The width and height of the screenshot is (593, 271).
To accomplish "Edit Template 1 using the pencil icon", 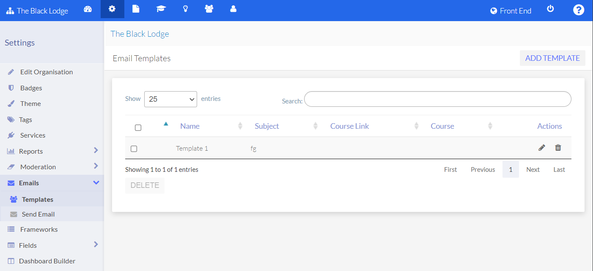I will point(542,147).
